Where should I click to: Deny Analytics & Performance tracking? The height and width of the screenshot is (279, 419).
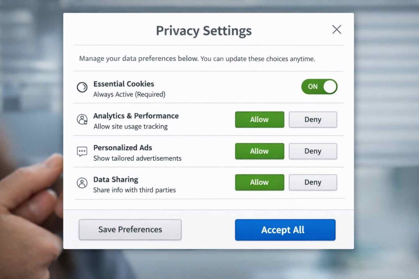point(313,119)
